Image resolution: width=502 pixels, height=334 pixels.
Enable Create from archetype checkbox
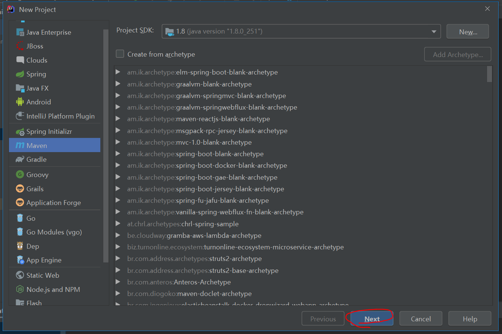click(120, 54)
